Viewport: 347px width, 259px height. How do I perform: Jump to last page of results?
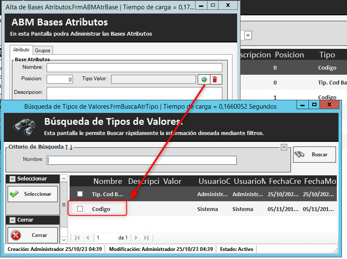click(x=146, y=238)
